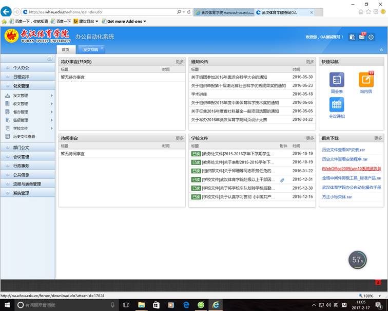Screen dimensions: 388x311
Task: Click the mail envelope icon in header
Action: click(x=362, y=37)
